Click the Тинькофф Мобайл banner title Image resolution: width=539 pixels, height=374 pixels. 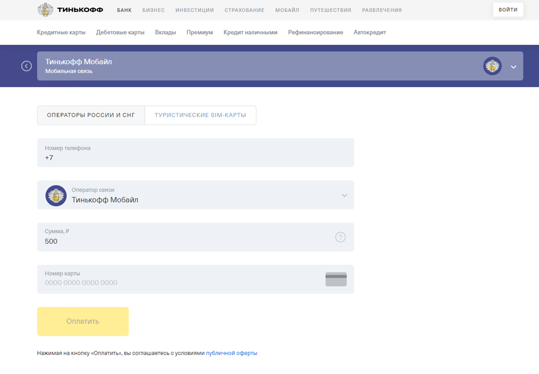pos(79,62)
